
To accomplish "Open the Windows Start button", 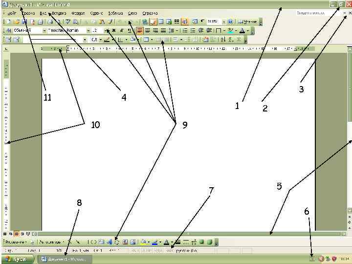I will tap(19, 259).
